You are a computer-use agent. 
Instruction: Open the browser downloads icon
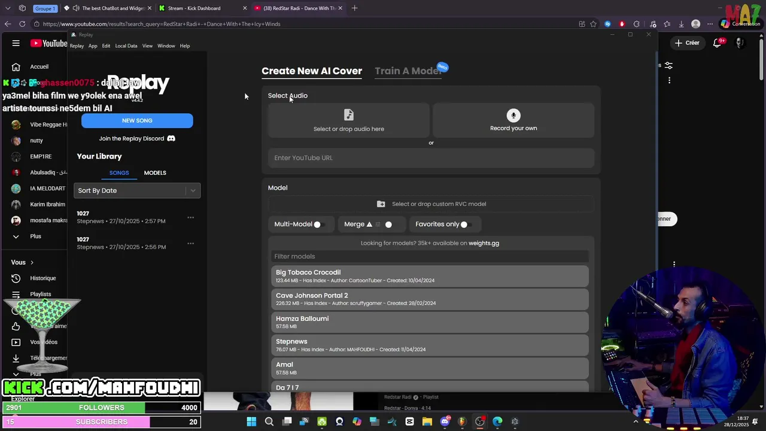[681, 24]
